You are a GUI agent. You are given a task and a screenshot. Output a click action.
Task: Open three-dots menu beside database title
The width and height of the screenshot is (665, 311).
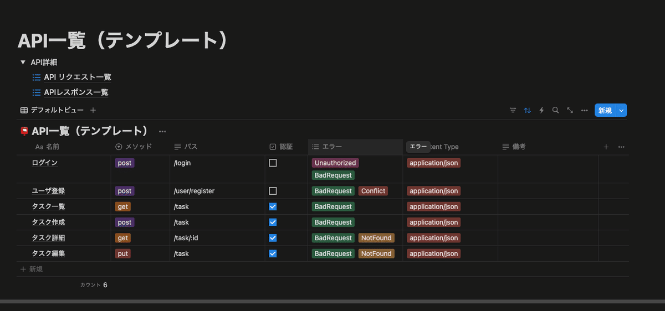[x=162, y=131]
